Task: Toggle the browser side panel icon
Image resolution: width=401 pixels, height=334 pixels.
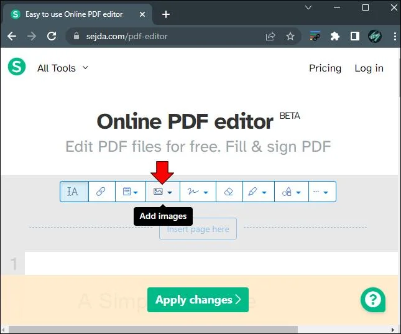Action: click(x=355, y=36)
